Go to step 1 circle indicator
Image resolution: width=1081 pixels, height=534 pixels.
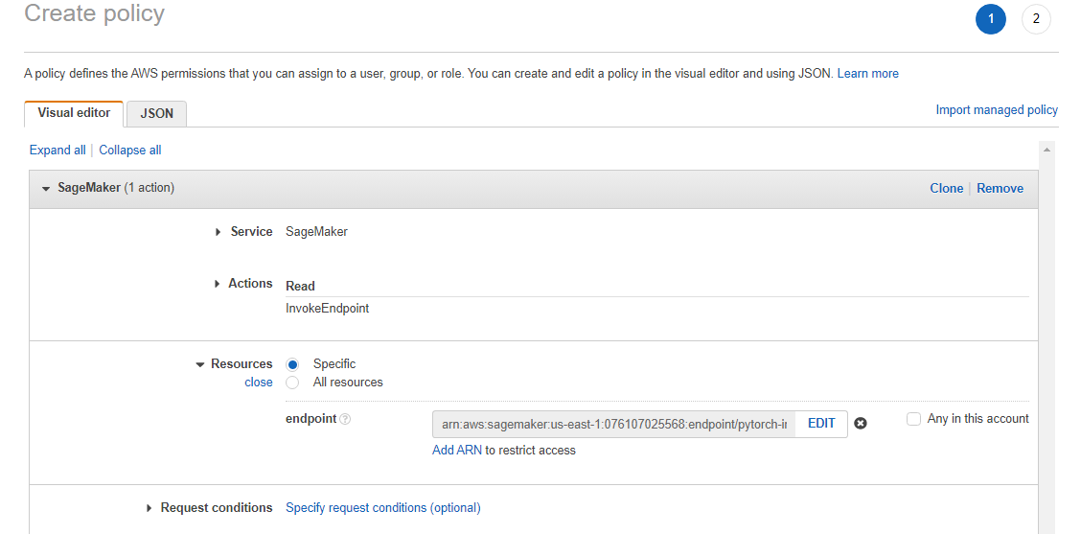[991, 19]
